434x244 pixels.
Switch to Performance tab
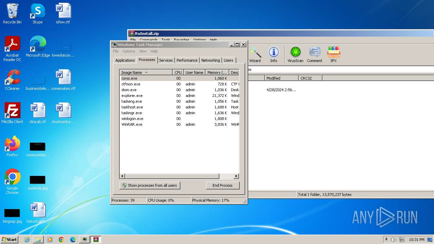(x=187, y=60)
